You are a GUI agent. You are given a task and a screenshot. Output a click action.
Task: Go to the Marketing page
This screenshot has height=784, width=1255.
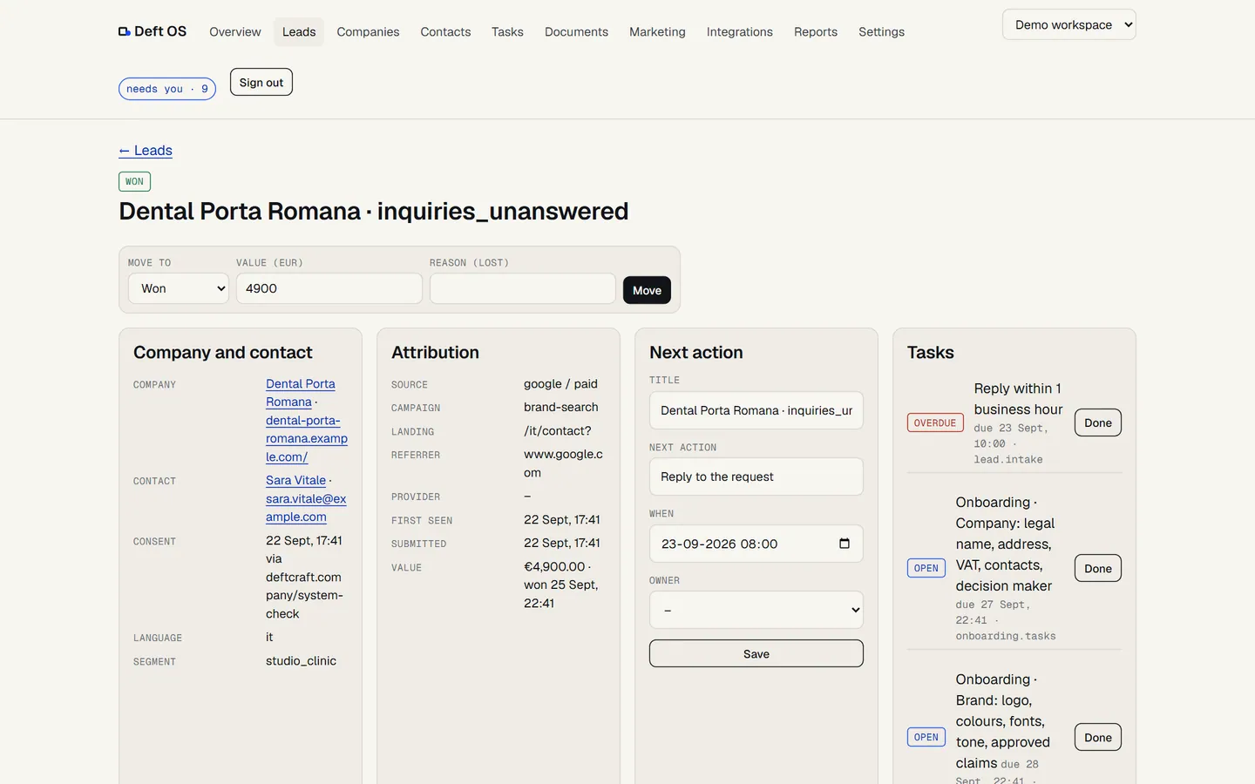657,31
